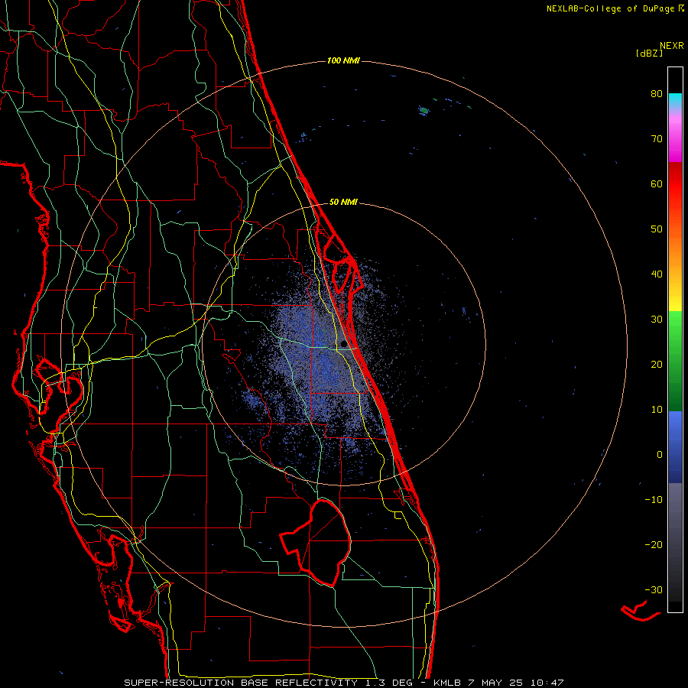688x688 pixels.
Task: Click the radar site black dot marker
Action: (x=343, y=343)
